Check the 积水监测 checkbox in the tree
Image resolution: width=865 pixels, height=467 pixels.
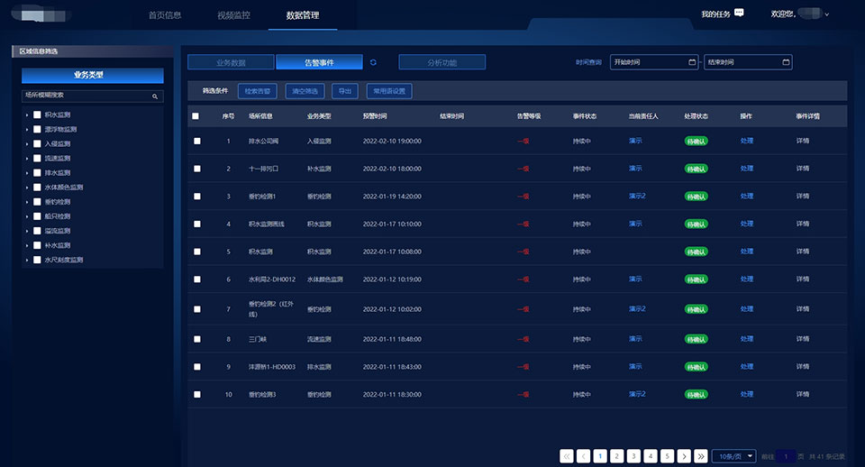coord(37,115)
